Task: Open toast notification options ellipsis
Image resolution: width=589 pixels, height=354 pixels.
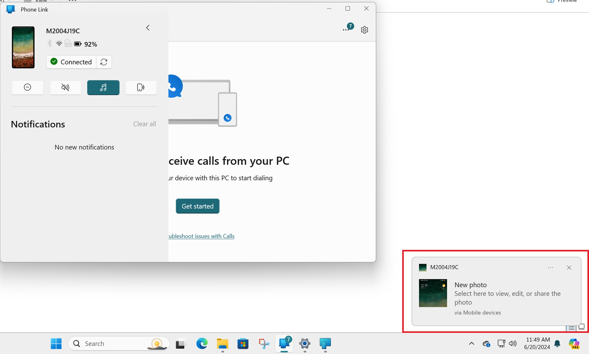Action: pos(550,268)
